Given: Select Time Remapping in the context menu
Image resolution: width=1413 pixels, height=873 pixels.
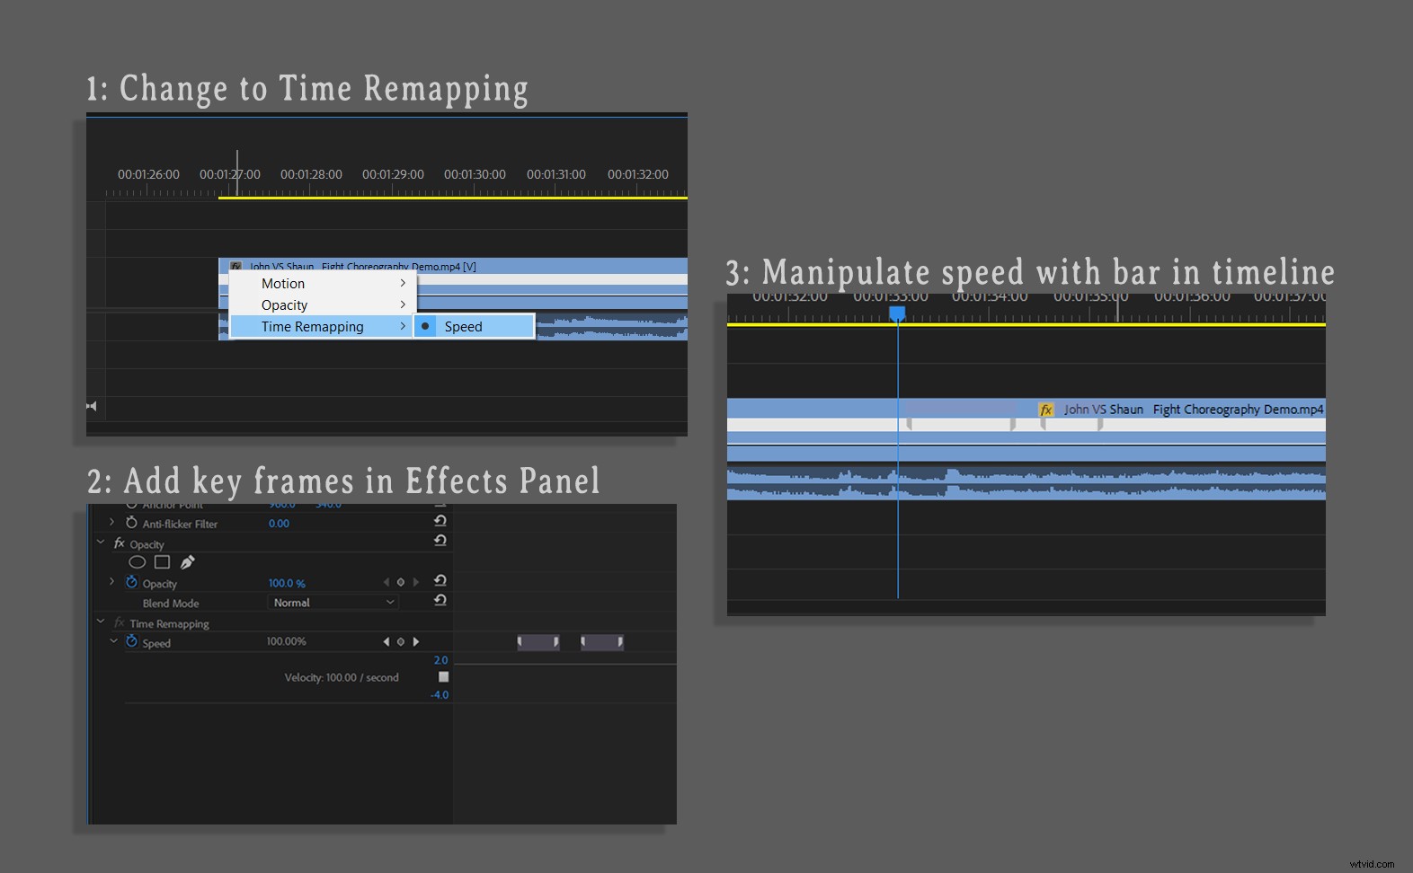Looking at the screenshot, I should 322,327.
